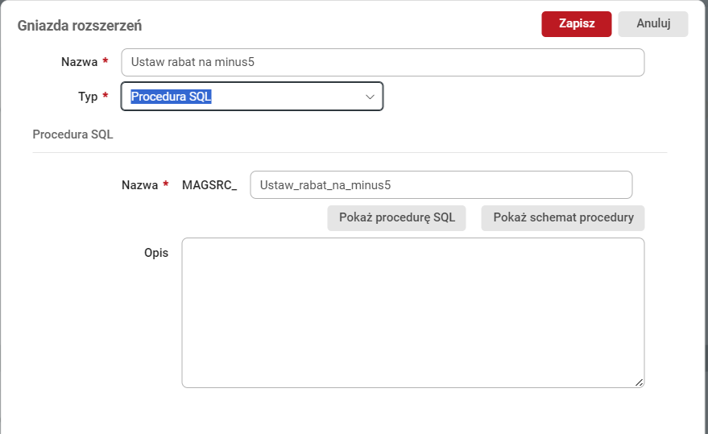Save the extension slot with Zapisz

(577, 24)
